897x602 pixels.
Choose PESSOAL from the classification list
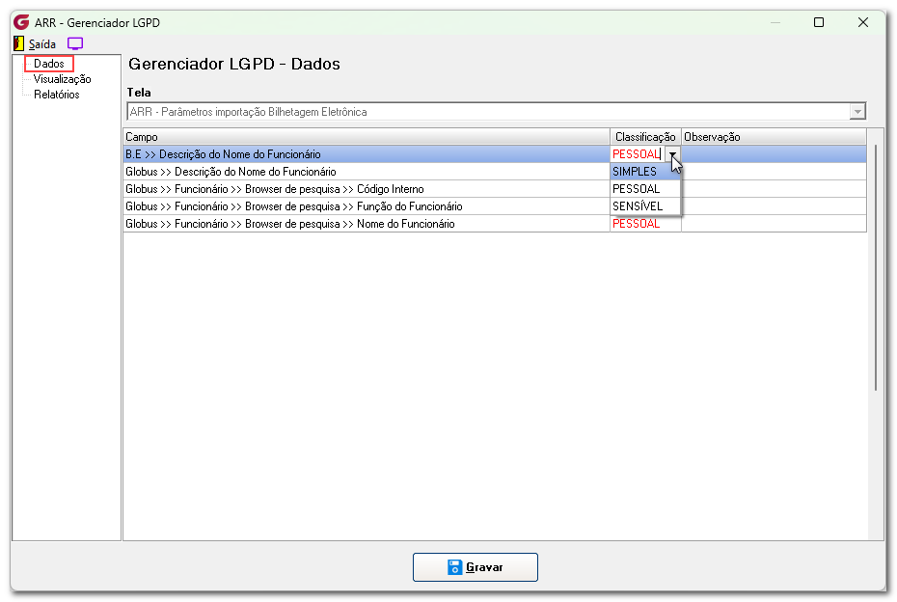pyautogui.click(x=645, y=189)
